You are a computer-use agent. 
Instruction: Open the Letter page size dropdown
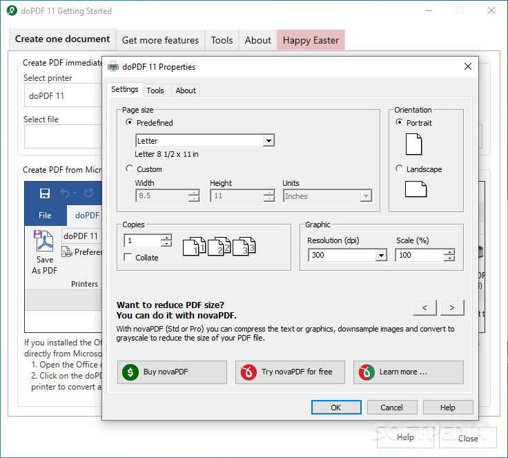tap(268, 141)
